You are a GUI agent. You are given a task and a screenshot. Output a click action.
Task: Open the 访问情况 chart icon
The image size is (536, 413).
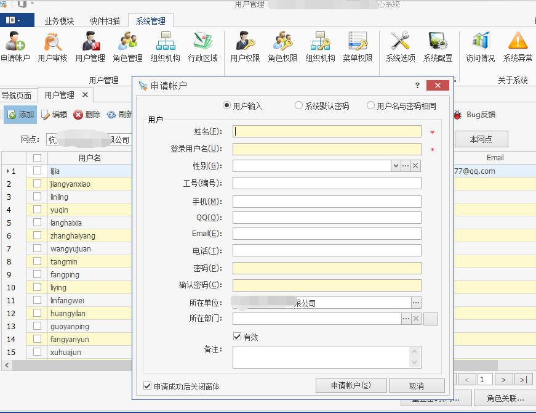(480, 47)
